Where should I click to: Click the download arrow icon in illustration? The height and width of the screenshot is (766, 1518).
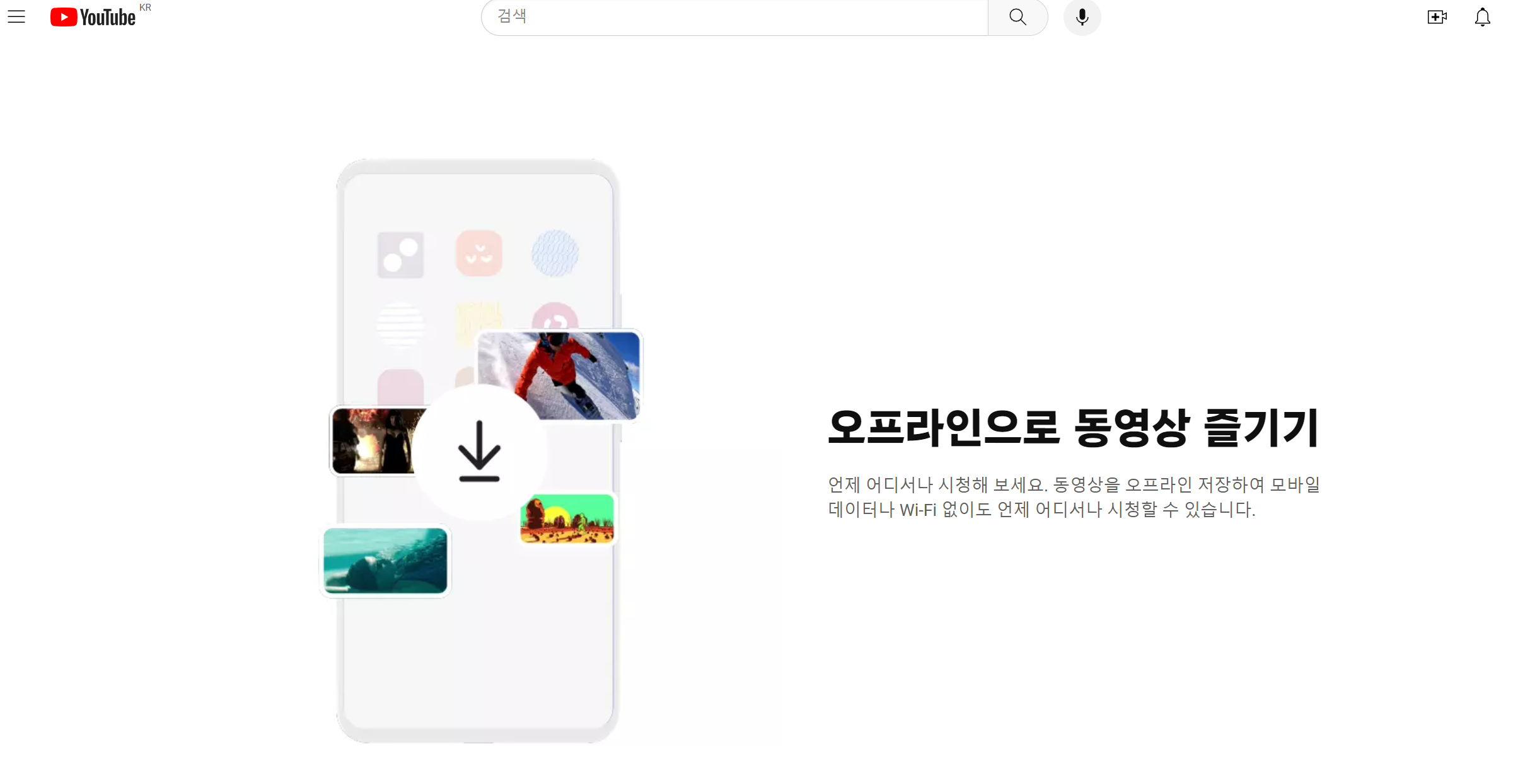pos(479,451)
